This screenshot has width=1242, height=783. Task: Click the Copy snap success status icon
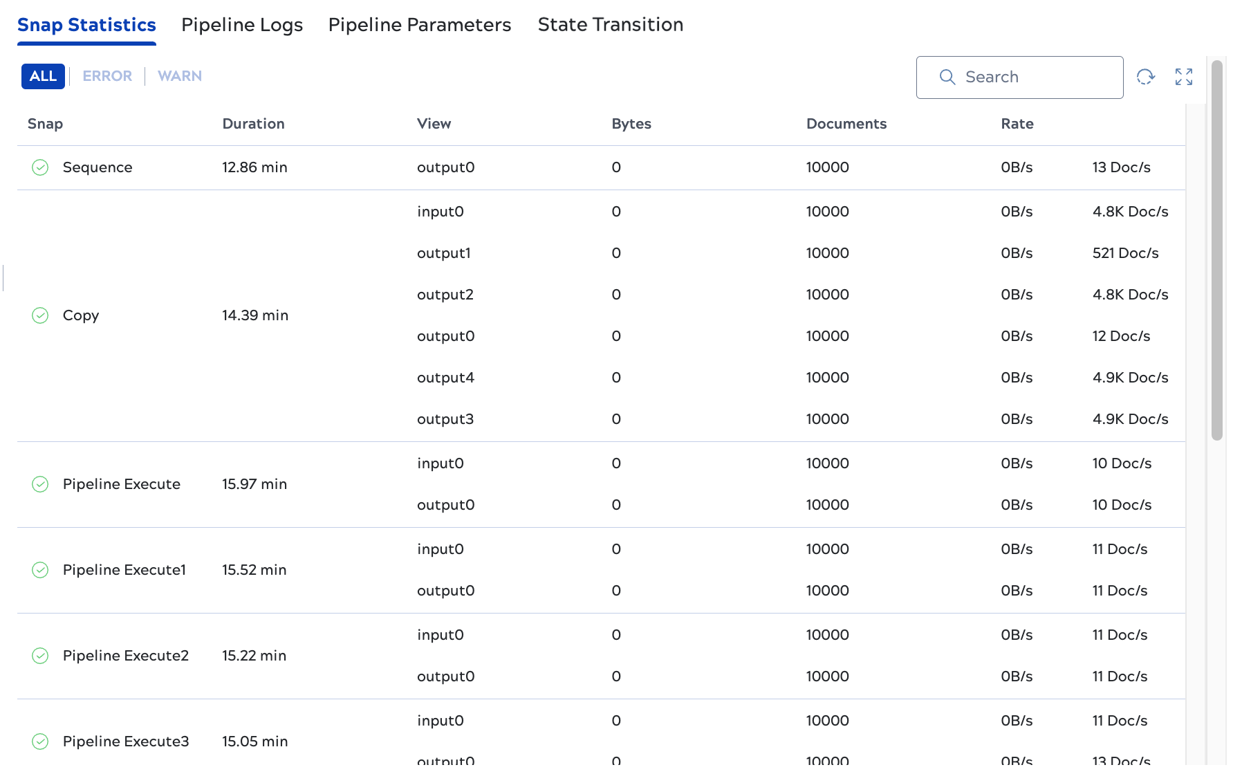(x=40, y=315)
